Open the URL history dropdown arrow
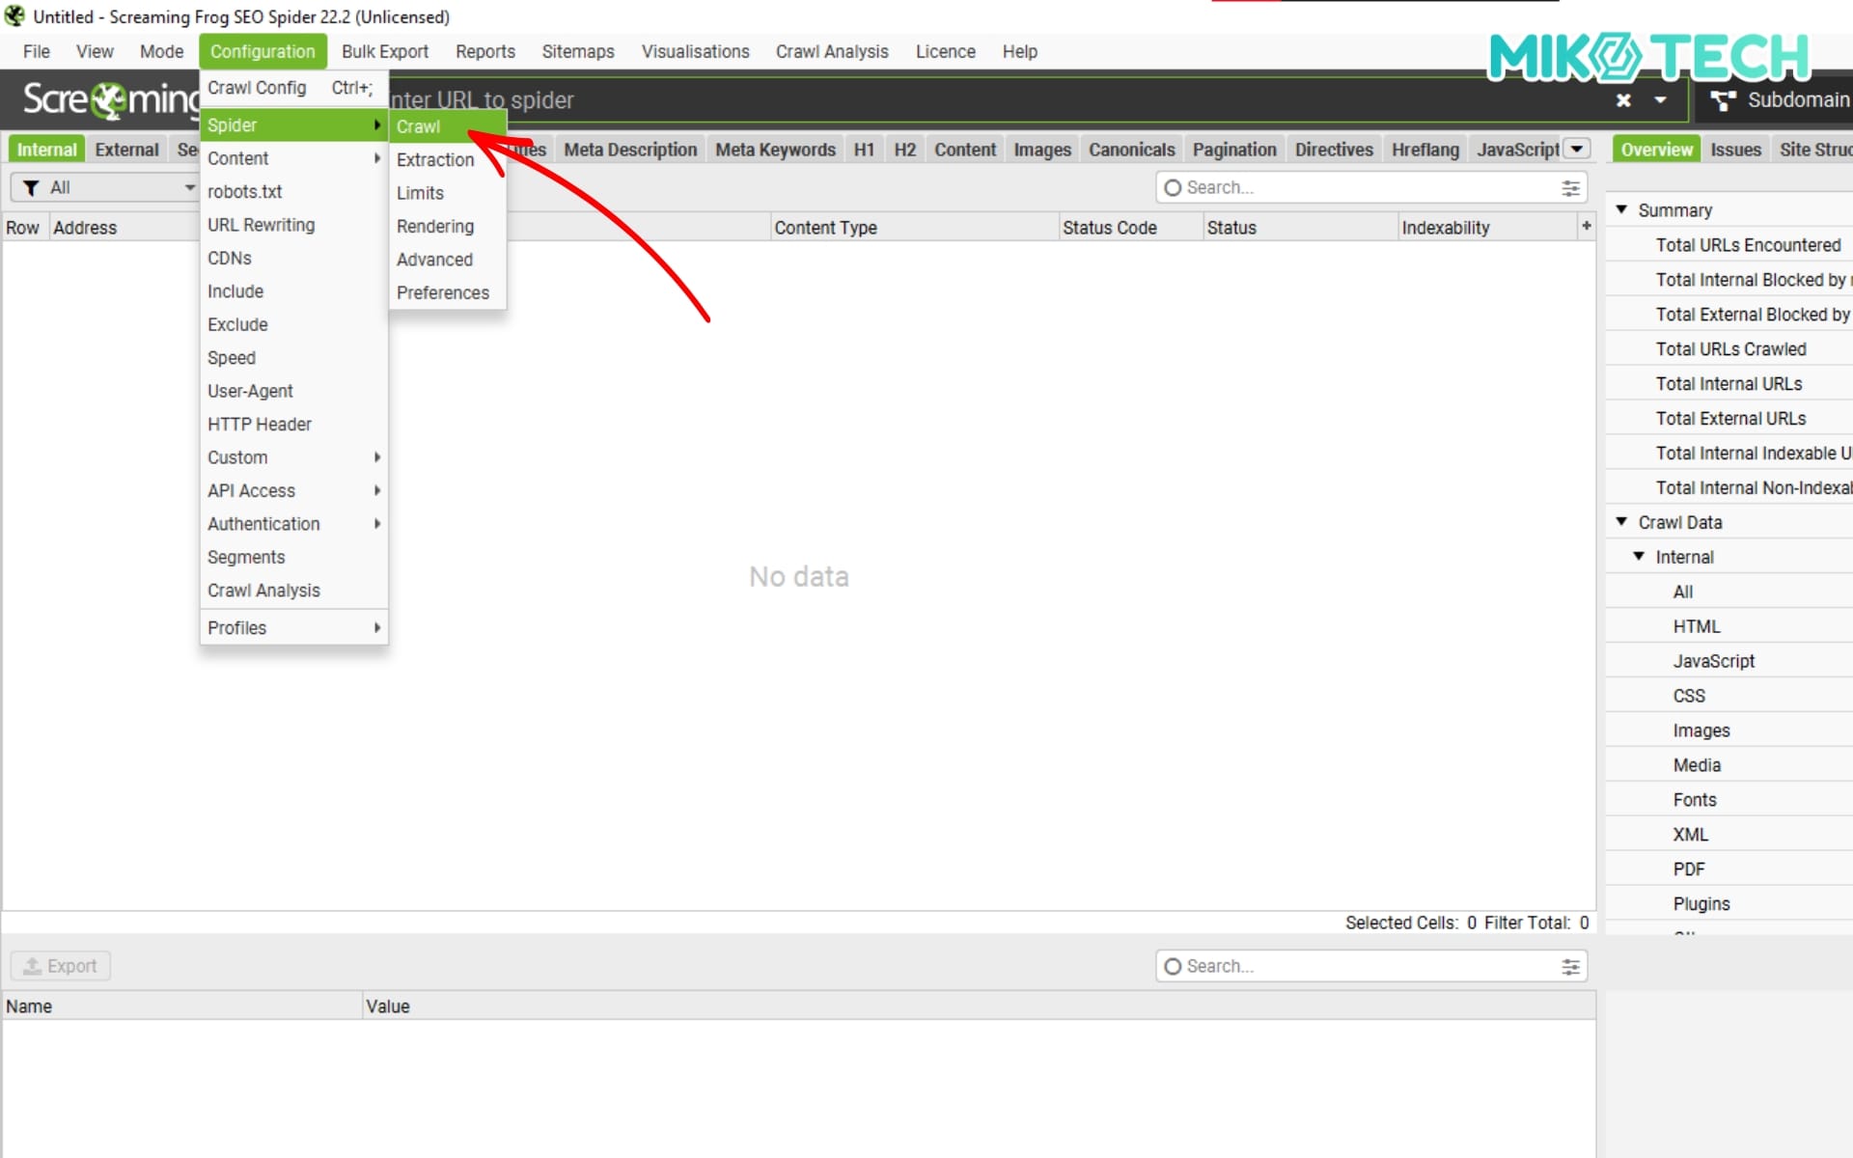 tap(1660, 100)
